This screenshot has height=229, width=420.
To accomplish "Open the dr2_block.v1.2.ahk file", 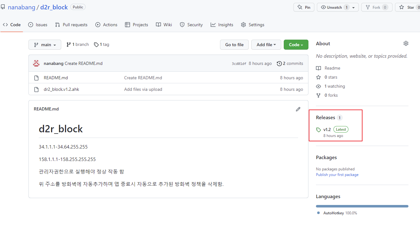I will 61,89.
